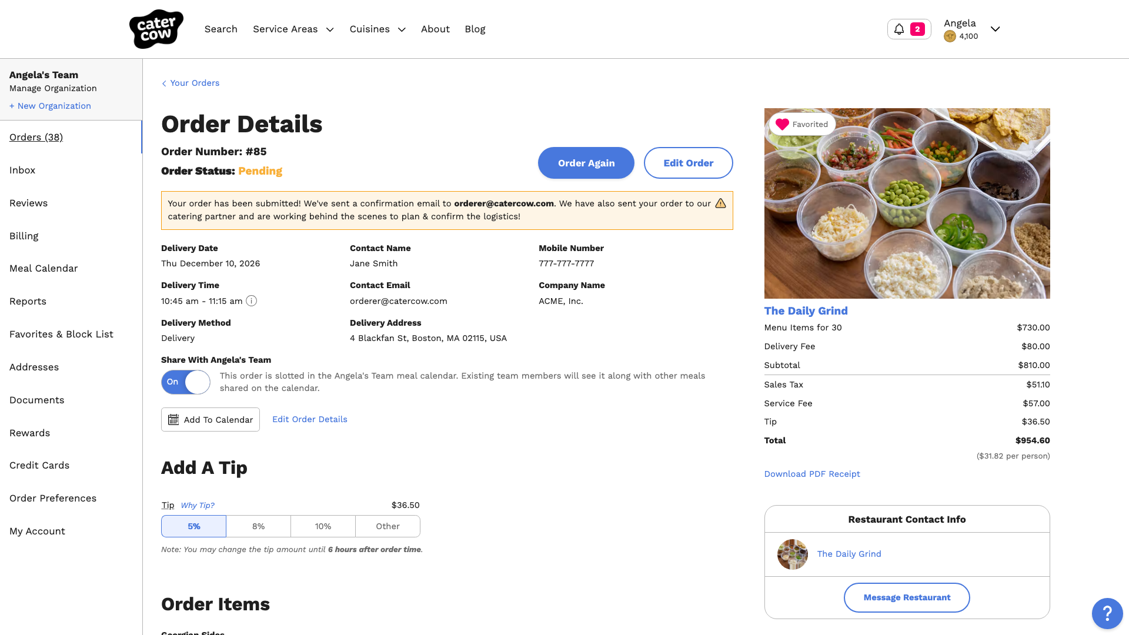
Task: Click + New Organization link
Action: [x=50, y=106]
